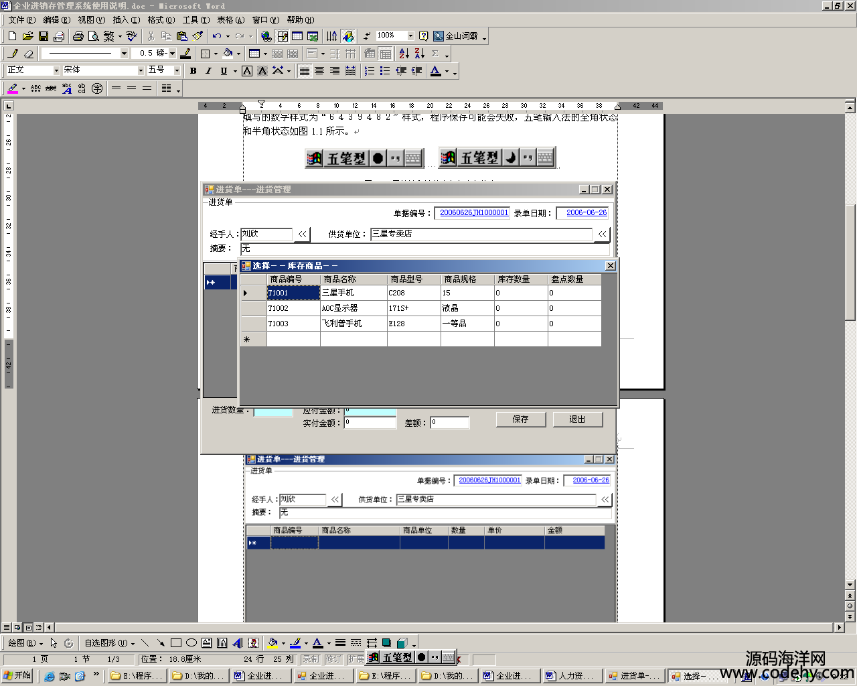Image resolution: width=857 pixels, height=686 pixels.
Task: Open the 文件 menu
Action: click(22, 20)
